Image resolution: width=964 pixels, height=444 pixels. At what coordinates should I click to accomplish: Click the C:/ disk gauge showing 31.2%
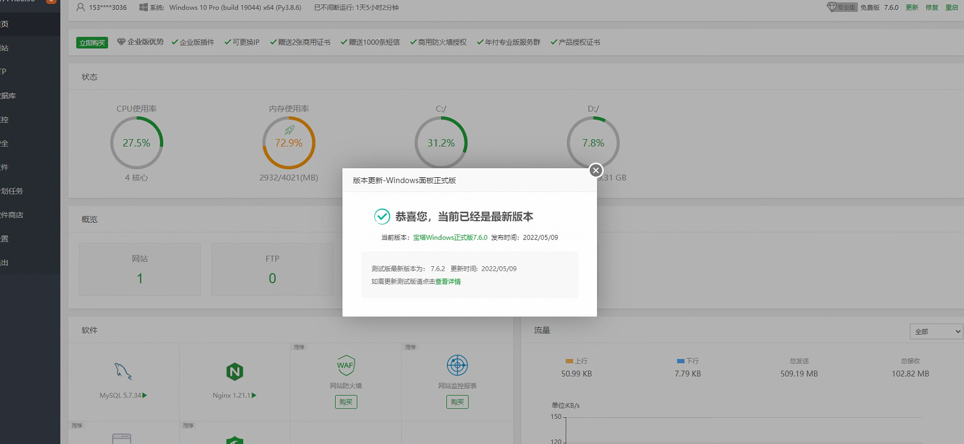(441, 143)
